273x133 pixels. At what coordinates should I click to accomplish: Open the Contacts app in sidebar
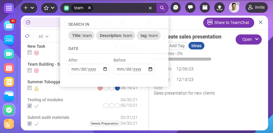[9, 40]
